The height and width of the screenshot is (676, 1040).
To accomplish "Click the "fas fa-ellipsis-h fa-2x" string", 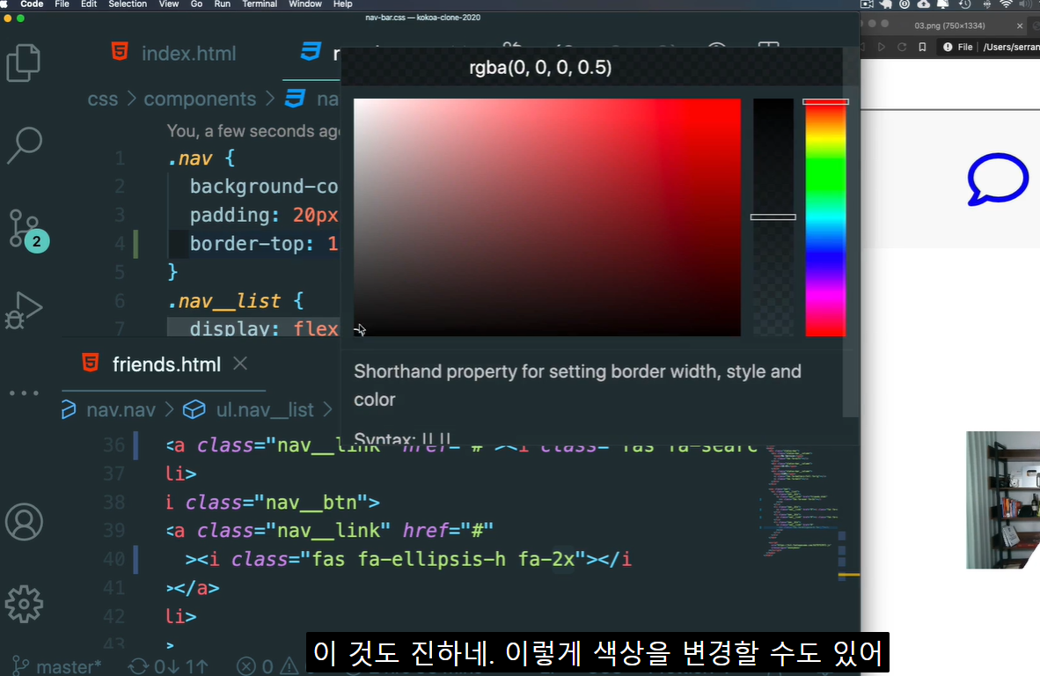I will click(x=443, y=559).
